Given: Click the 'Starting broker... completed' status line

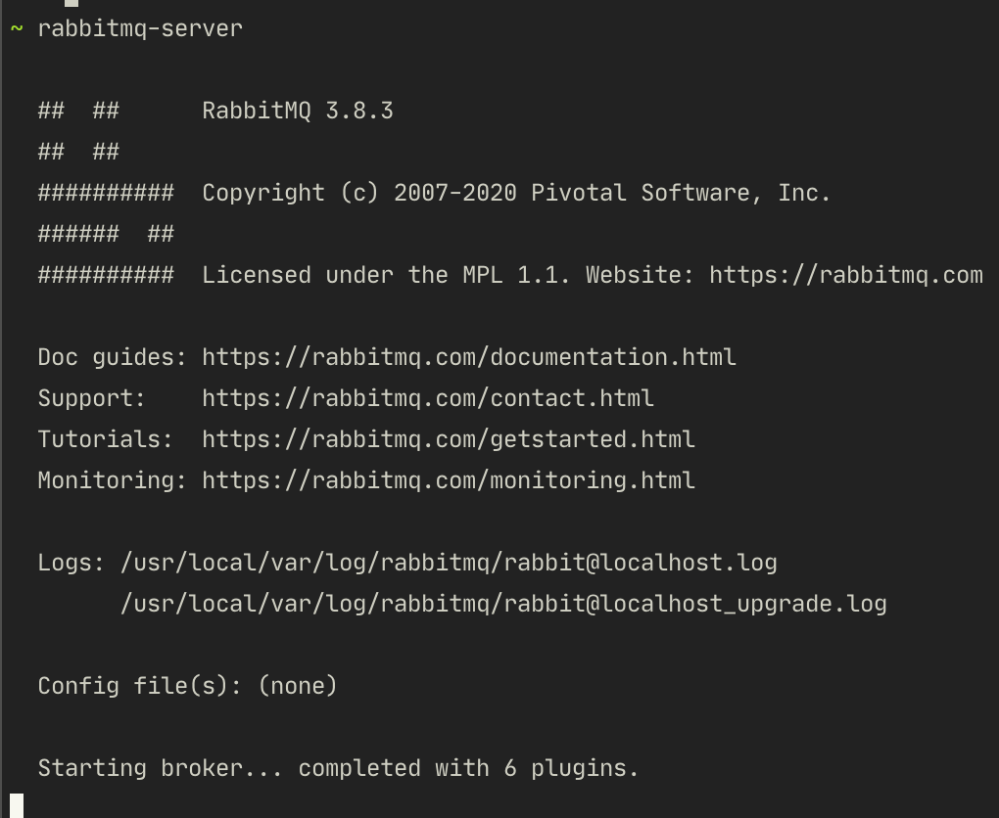Looking at the screenshot, I should (x=338, y=768).
